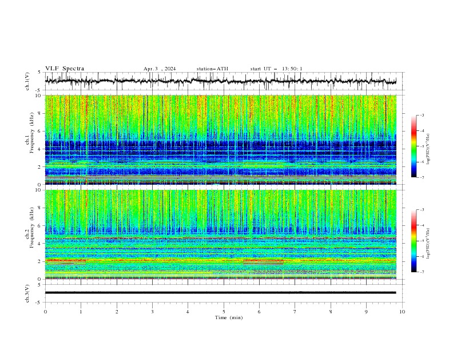This screenshot has width=453, height=350.
Task: Click the time axis tick label "7"
Action: [x=295, y=312]
